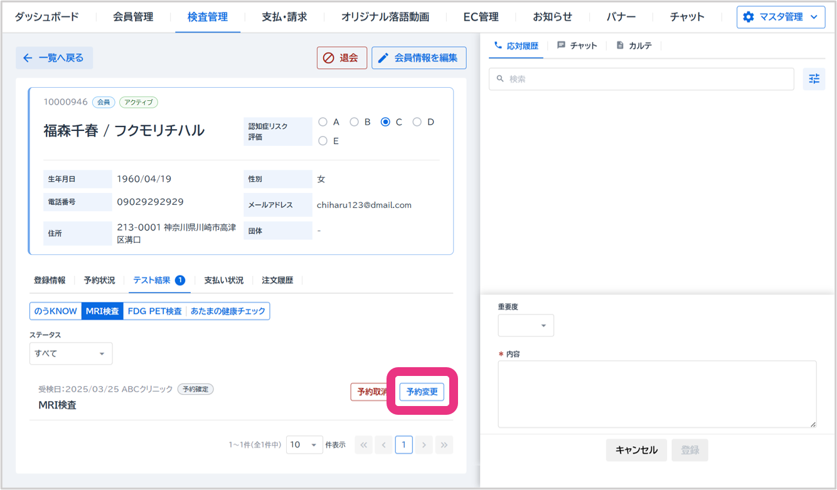Click the 予約変更 button
This screenshot has width=837, height=490.
coord(422,392)
